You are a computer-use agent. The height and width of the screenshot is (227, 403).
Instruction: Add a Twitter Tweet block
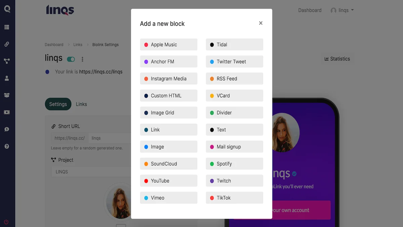pos(234,62)
